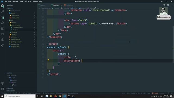Expand the NPM SCRIPTS section
Screen dimensions: 174x98
point(11,91)
